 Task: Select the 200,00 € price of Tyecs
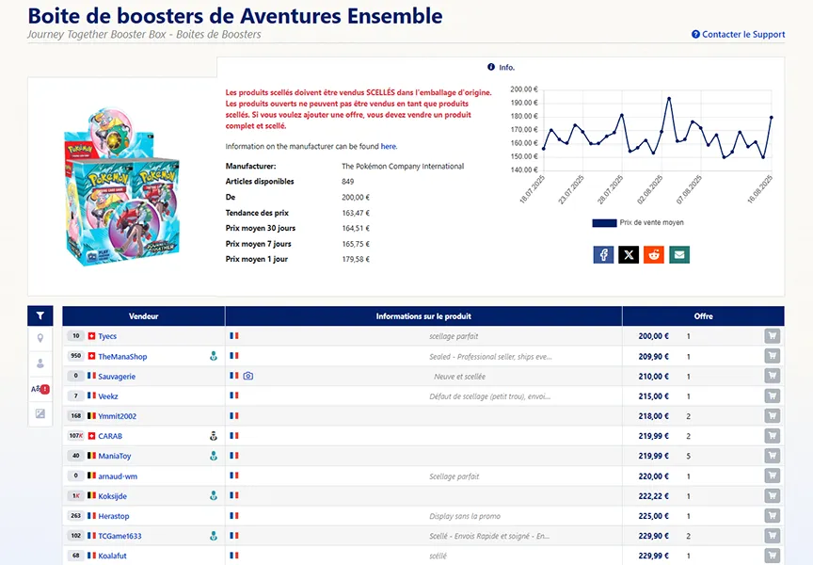click(x=653, y=336)
